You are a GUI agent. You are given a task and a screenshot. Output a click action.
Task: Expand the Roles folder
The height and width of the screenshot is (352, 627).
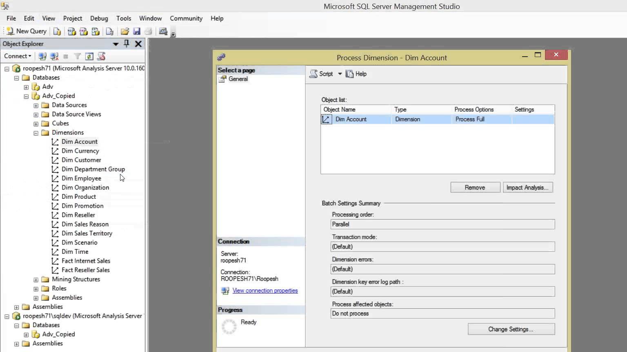[36, 288]
